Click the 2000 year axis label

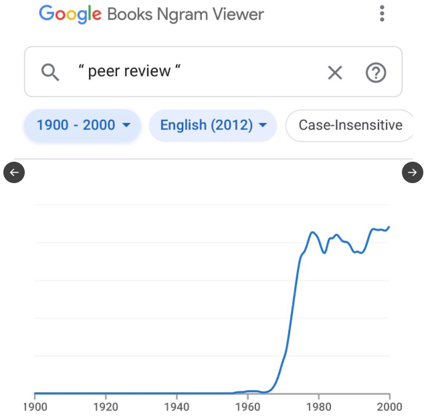click(x=389, y=406)
